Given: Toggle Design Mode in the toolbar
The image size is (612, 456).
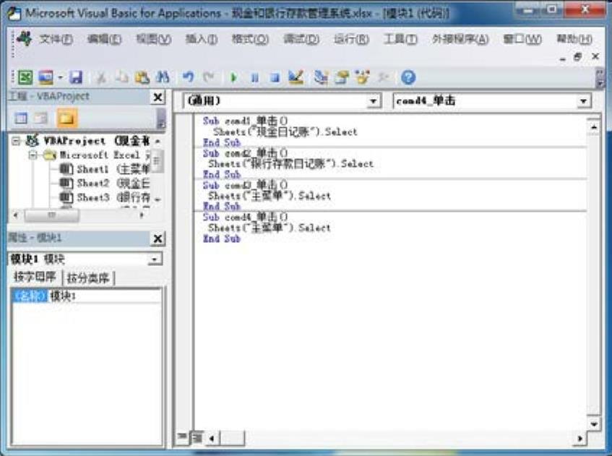Looking at the screenshot, I should tap(296, 77).
